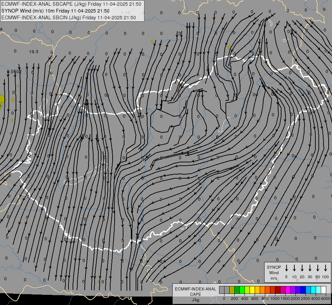Image resolution: width=332 pixels, height=305 pixels.
Task: Pick the pure yellow CAPE legend swatch
Action: pos(252,290)
